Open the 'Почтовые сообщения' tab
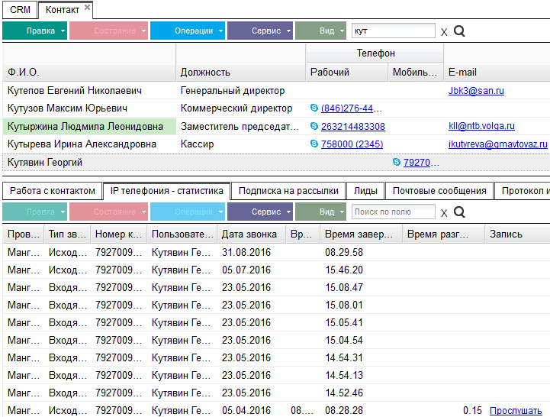This screenshot has height=417, width=550. click(439, 191)
